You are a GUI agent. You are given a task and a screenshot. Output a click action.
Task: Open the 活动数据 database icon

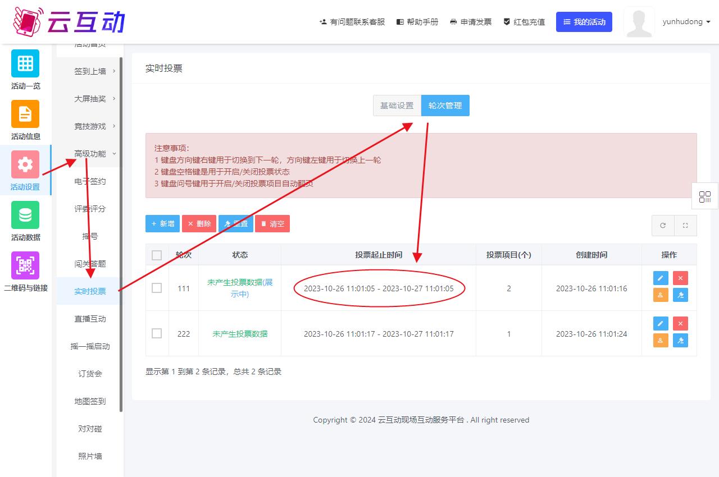[x=25, y=215]
